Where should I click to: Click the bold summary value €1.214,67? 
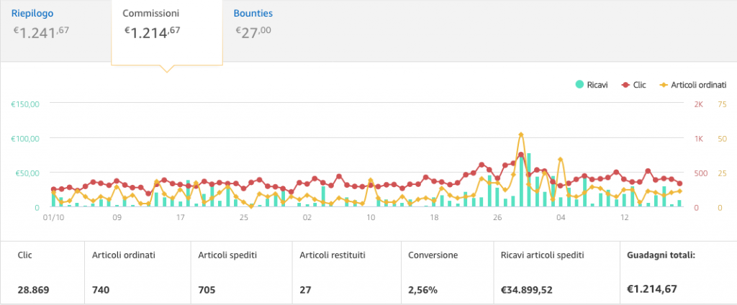click(654, 289)
